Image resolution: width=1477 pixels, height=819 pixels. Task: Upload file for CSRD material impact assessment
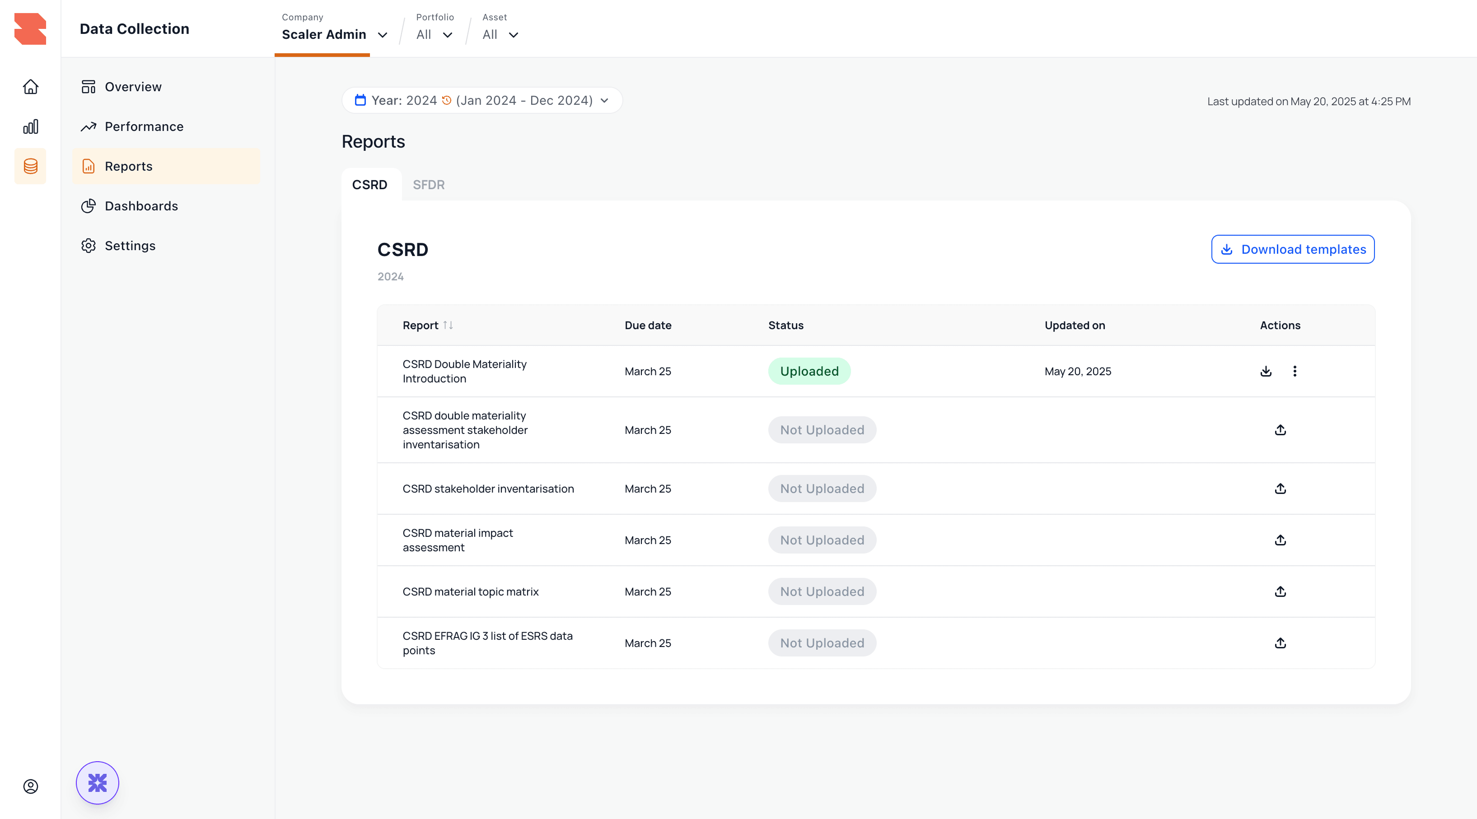1281,540
